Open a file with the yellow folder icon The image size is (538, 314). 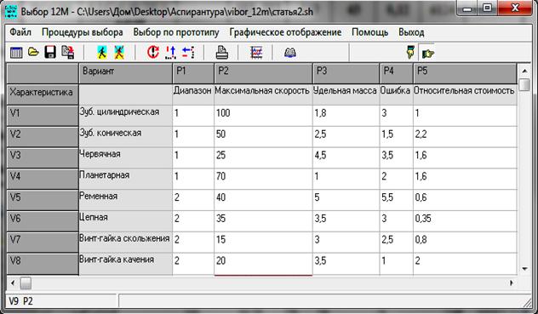(33, 52)
